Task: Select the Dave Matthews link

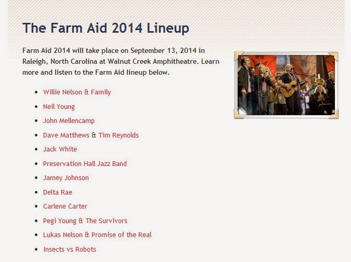Action: [x=66, y=135]
